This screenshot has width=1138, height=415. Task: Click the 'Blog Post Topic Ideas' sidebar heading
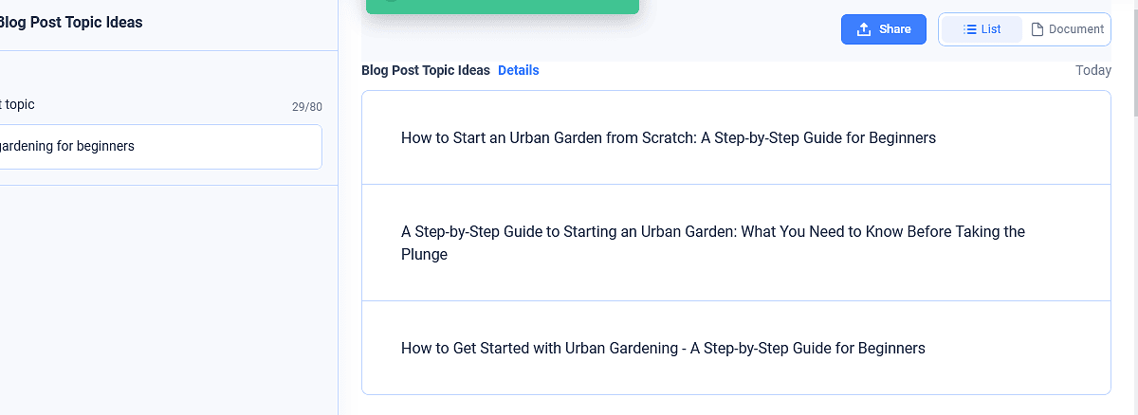70,22
